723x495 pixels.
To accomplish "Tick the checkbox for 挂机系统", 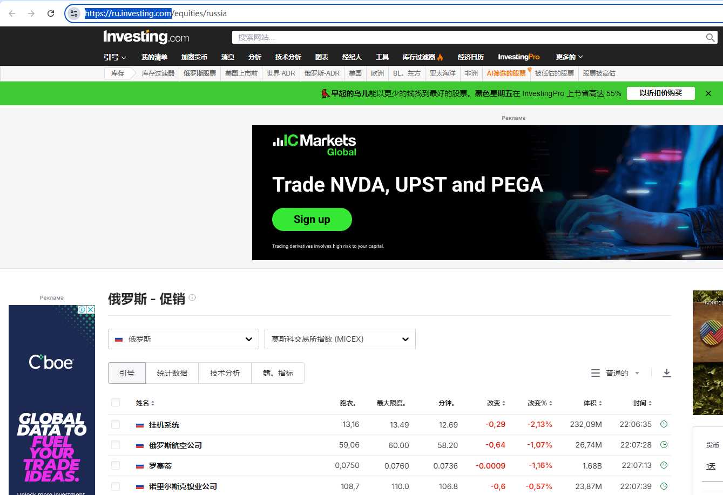I will [116, 424].
